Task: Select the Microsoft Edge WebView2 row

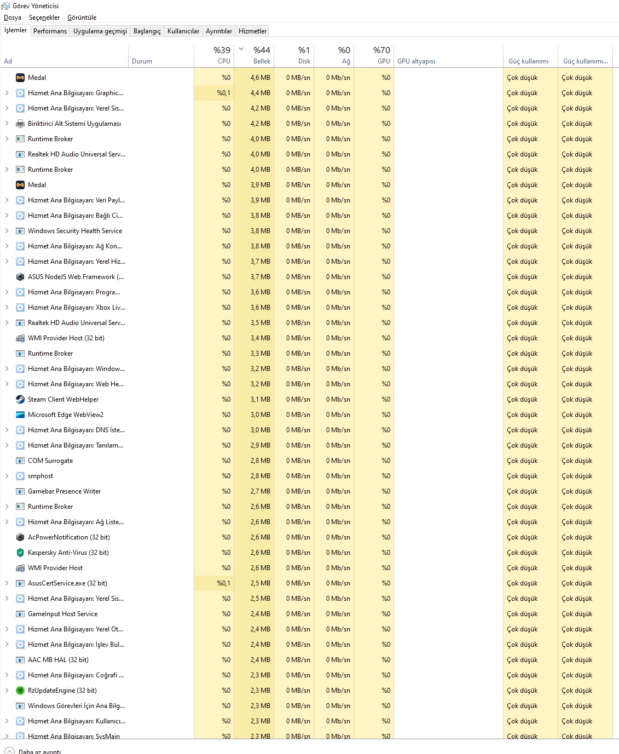Action: [x=306, y=415]
